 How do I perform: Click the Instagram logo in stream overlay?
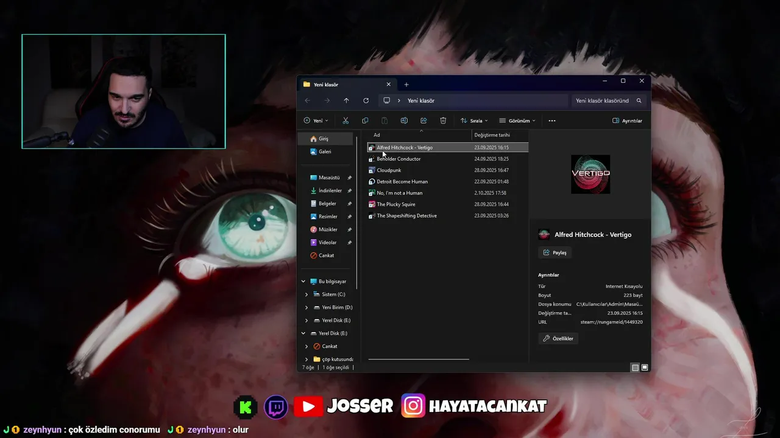(x=413, y=406)
